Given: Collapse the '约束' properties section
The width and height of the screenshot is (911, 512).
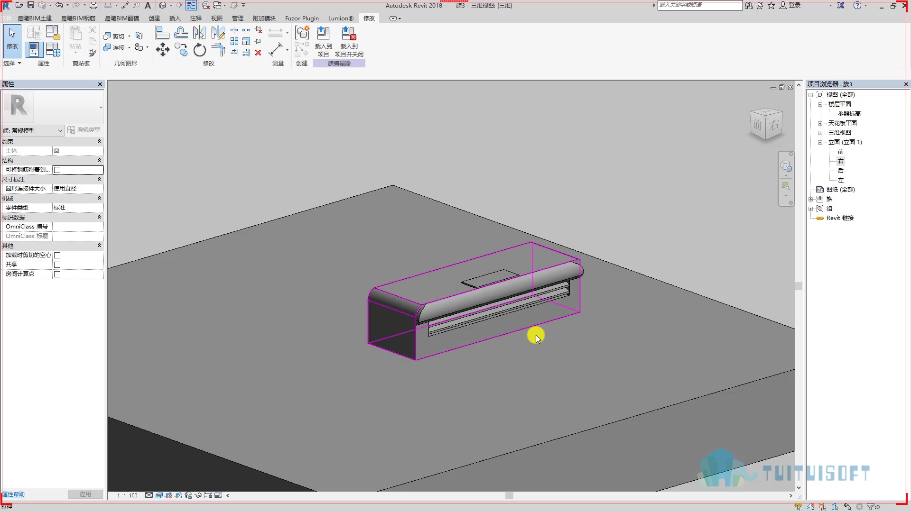Looking at the screenshot, I should point(99,141).
